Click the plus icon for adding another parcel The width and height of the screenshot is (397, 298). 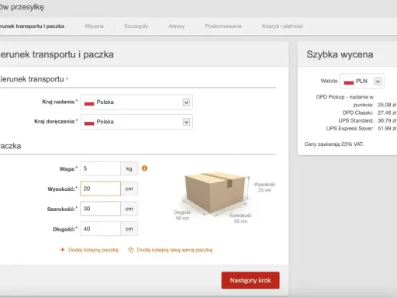pos(62,250)
